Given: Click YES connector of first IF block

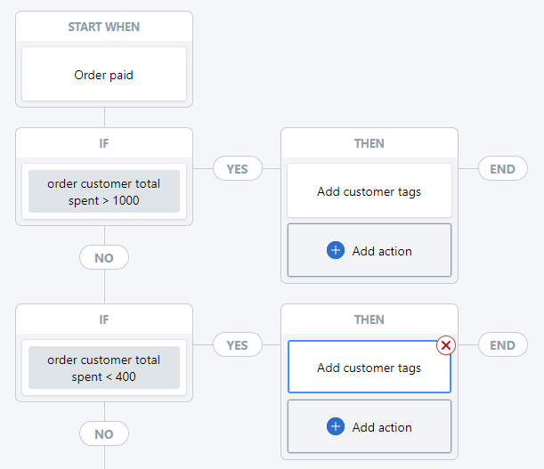Looking at the screenshot, I should 237,168.
